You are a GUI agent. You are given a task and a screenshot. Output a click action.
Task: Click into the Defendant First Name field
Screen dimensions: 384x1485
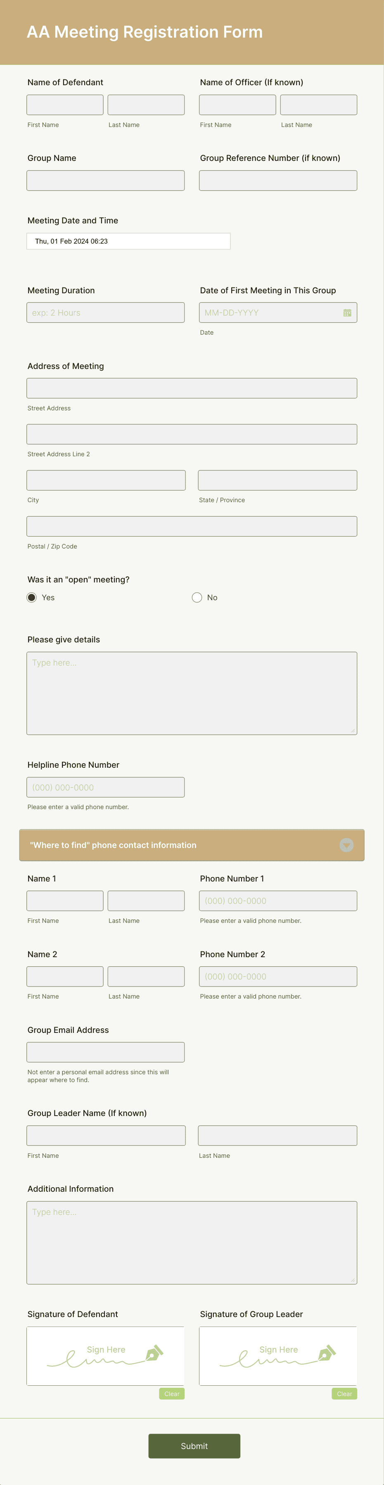64,104
